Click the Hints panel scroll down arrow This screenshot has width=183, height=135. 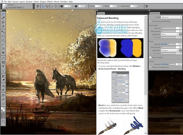coord(145,133)
